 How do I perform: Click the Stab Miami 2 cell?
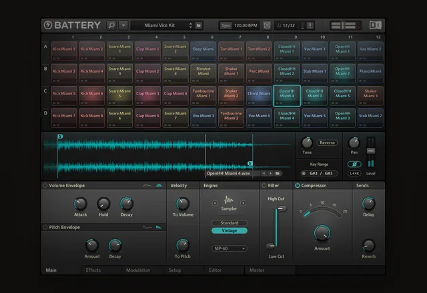click(370, 118)
